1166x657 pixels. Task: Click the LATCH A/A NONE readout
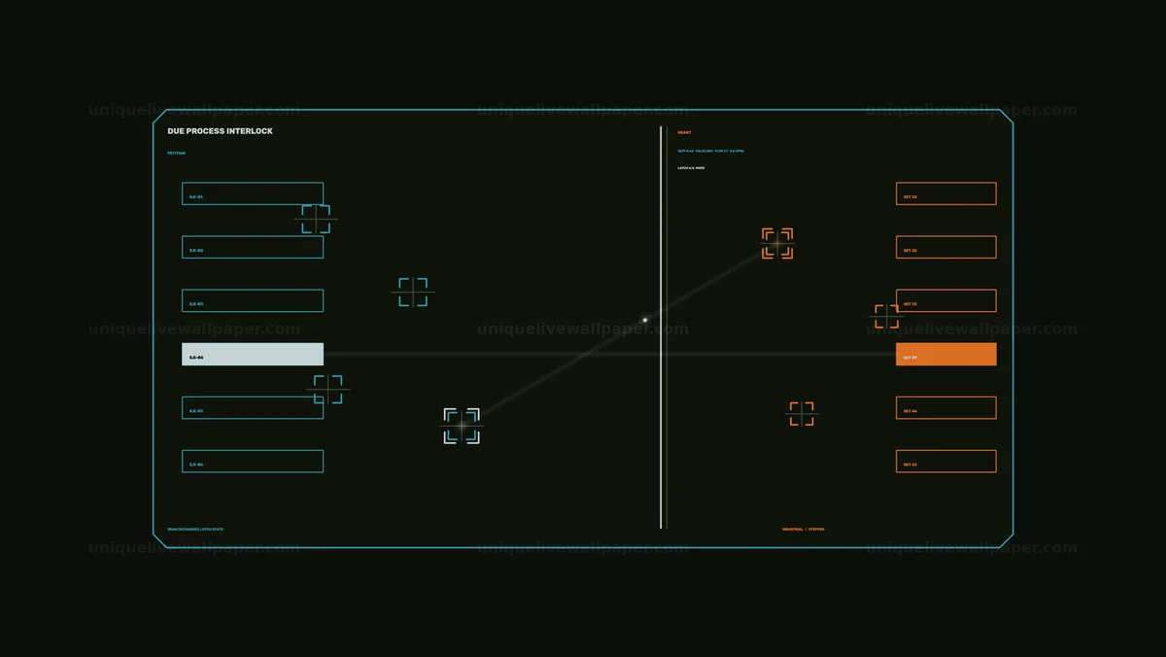pos(691,168)
